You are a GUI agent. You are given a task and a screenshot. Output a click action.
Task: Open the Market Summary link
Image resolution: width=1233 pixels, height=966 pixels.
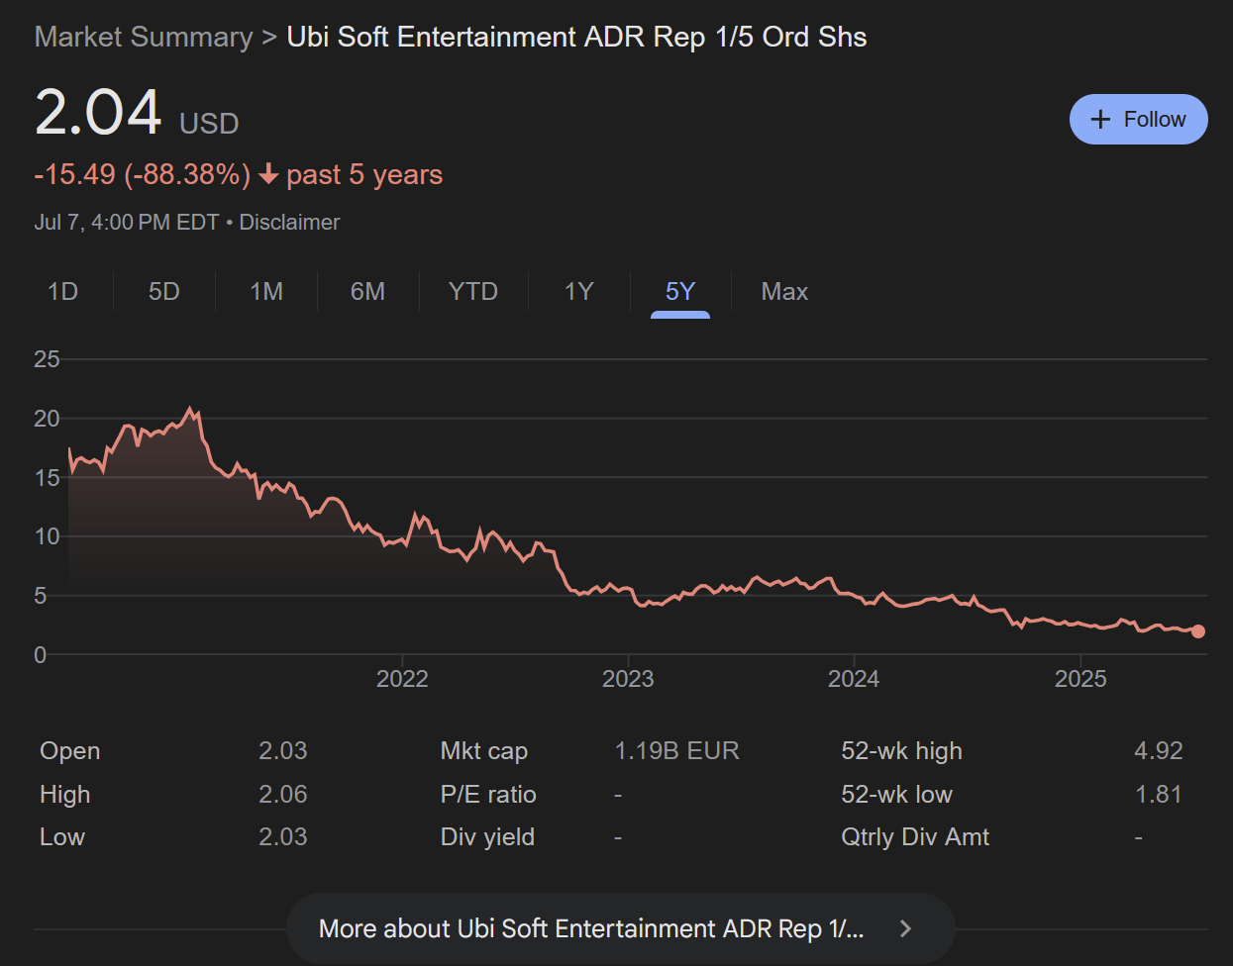click(x=144, y=38)
